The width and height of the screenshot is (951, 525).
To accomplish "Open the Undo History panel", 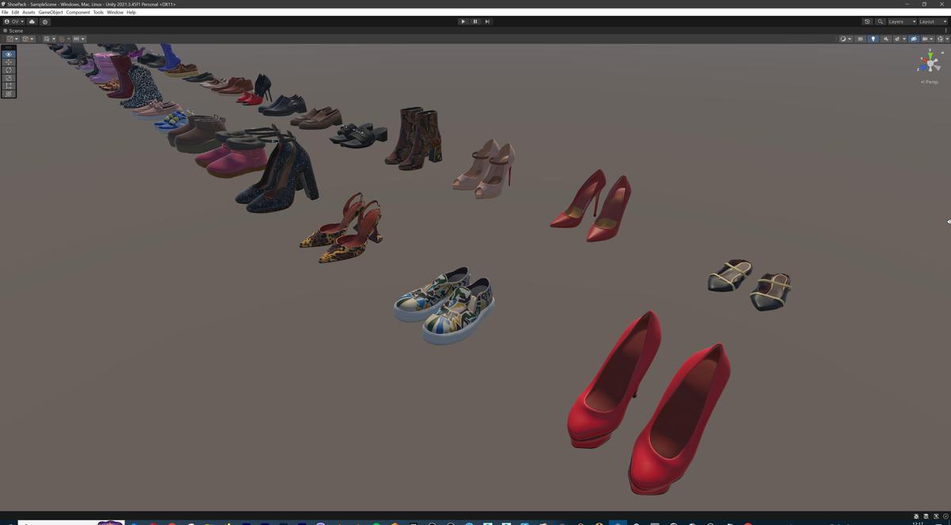I will coord(866,21).
